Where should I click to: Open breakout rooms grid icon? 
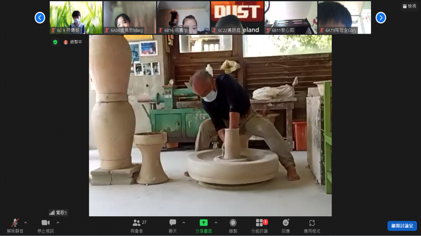260,223
